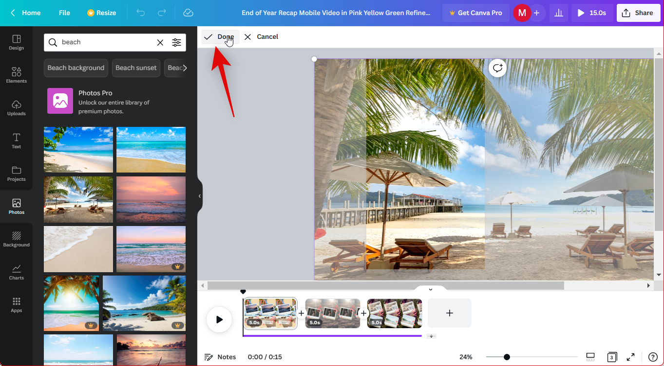Open the comment bubble on canvas
Screen dimensions: 664x366
[x=497, y=68]
